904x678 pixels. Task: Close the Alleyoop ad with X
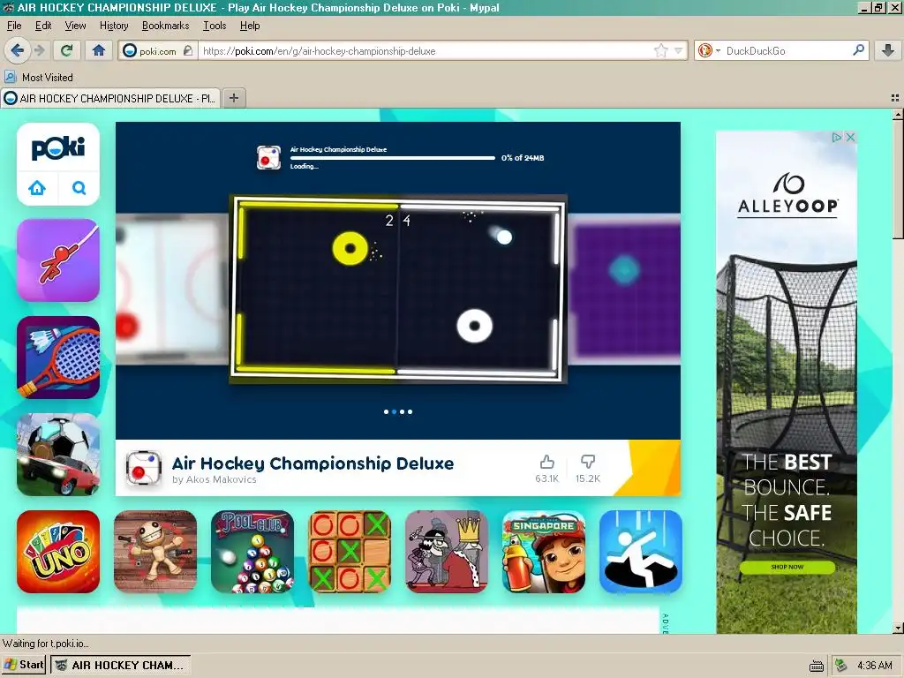pos(850,137)
